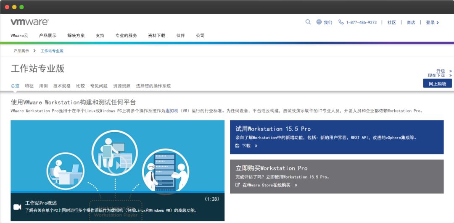Click the 立即购买Workstation Pro heading
454x223 pixels.
[271, 168]
